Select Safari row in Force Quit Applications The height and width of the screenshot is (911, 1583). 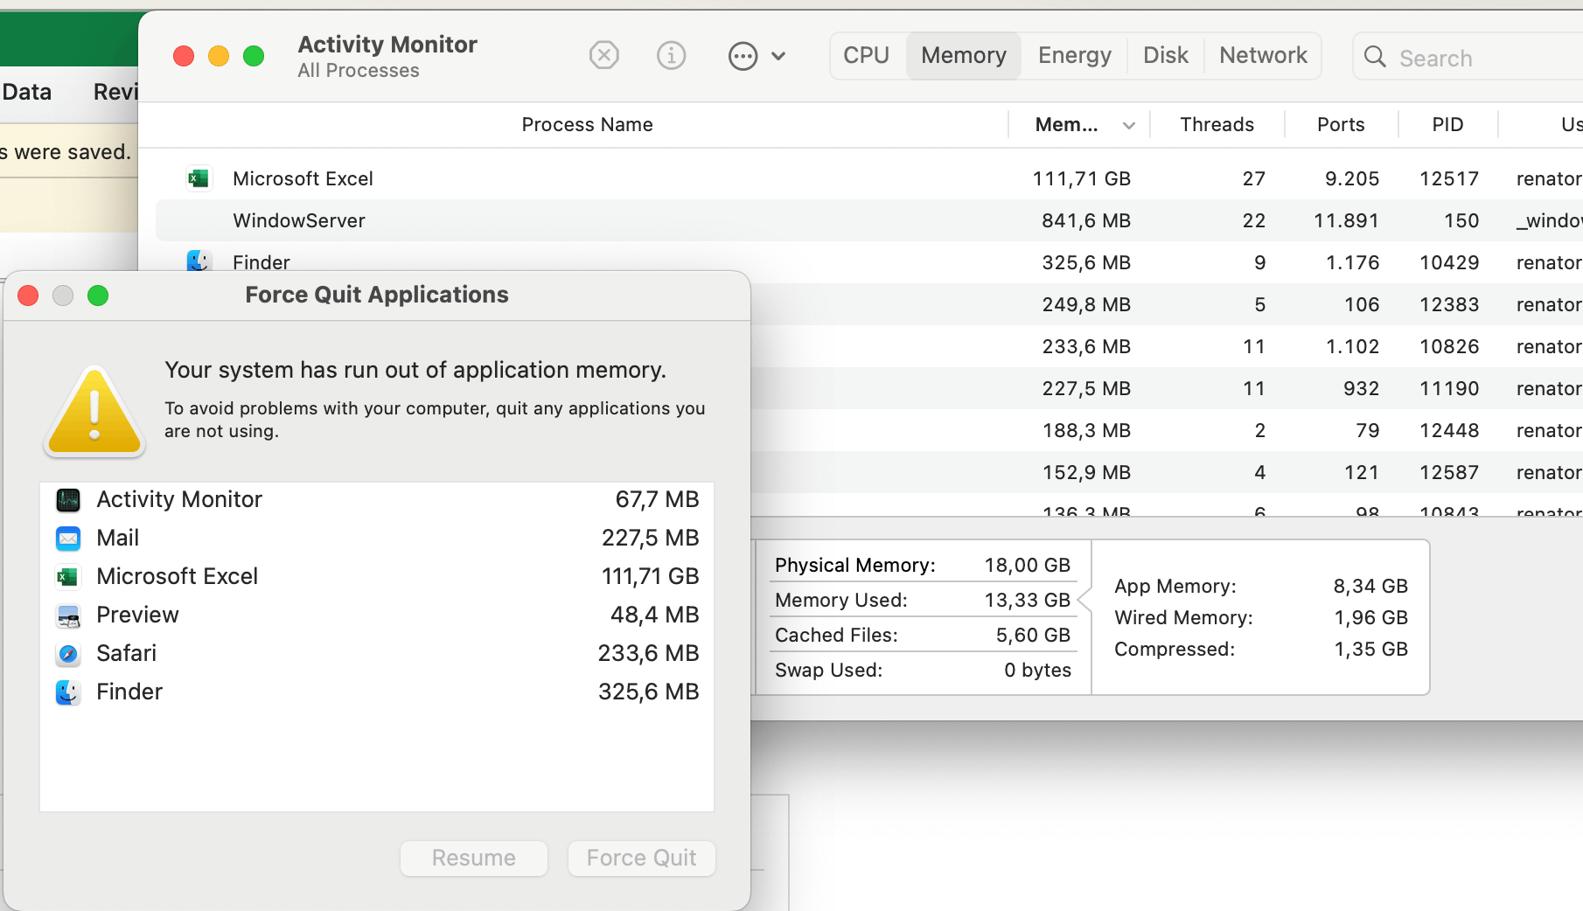click(x=377, y=654)
